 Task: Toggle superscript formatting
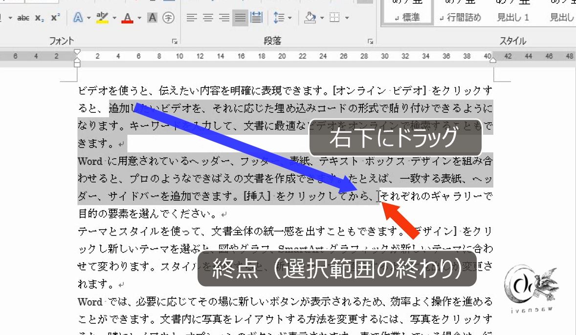click(56, 18)
